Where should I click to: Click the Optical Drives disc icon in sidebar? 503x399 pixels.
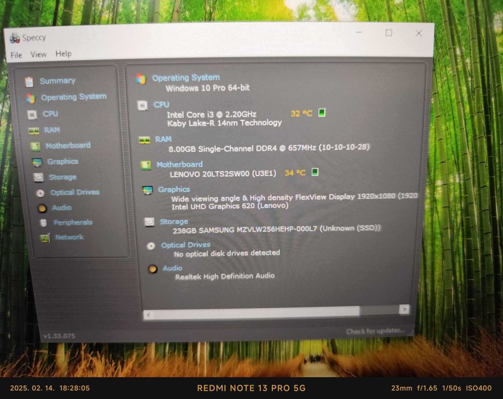40,193
